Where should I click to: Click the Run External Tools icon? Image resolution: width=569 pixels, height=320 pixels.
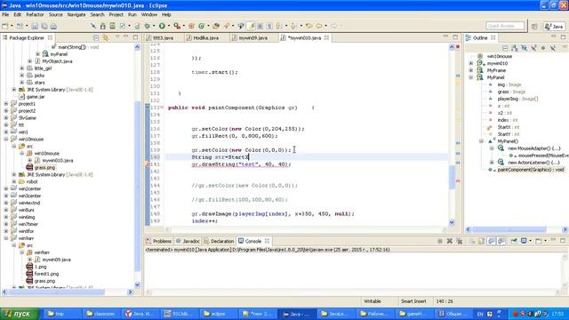[176, 26]
